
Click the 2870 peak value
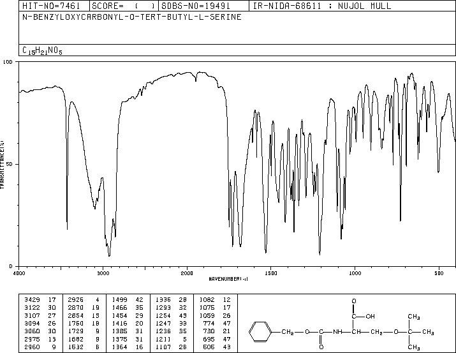click(x=76, y=307)
